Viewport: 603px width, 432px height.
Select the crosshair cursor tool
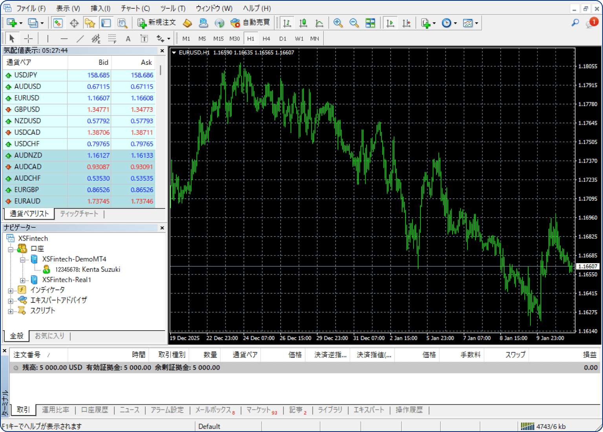(x=28, y=38)
